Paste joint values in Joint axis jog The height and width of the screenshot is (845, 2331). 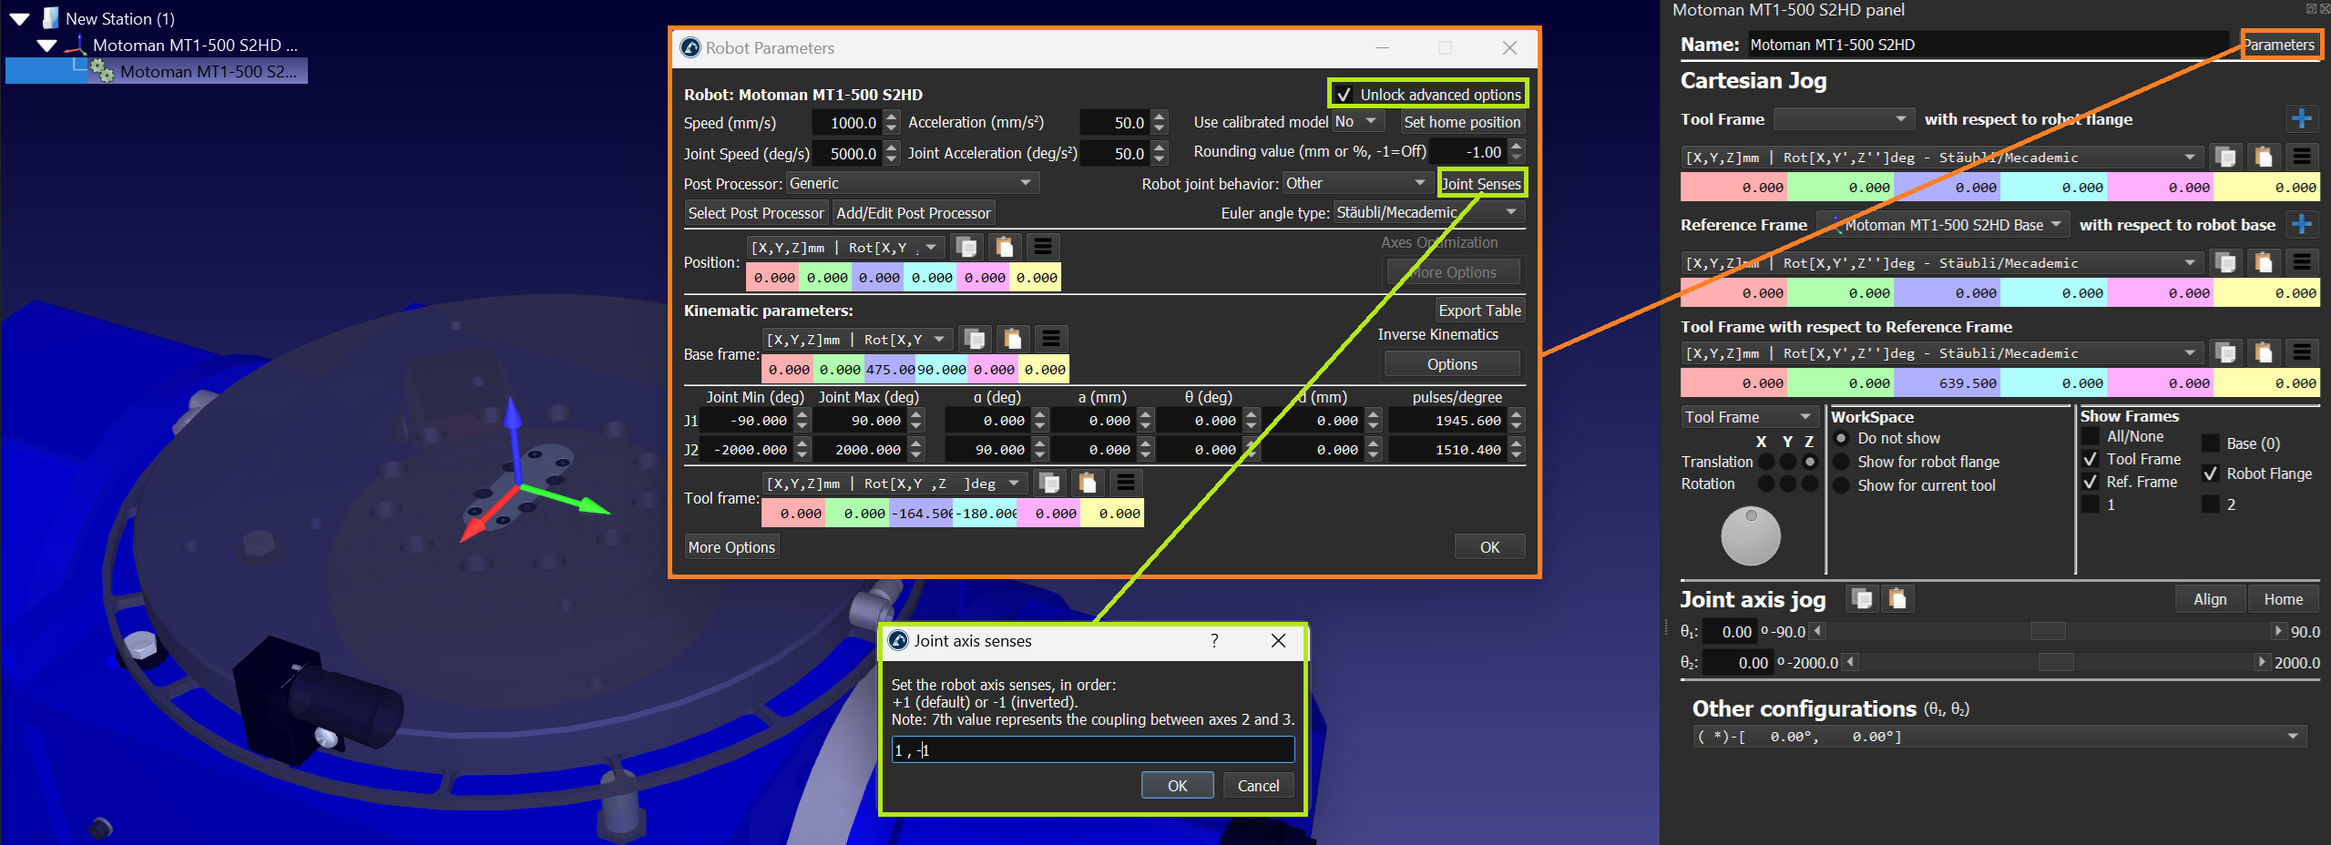pyautogui.click(x=1897, y=598)
